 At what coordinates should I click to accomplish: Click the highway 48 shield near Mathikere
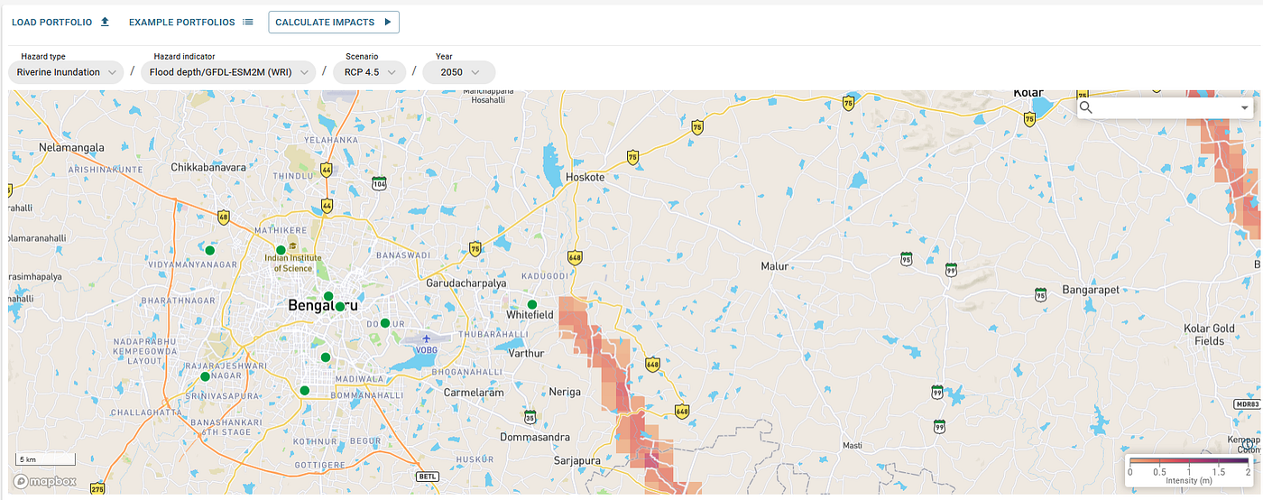click(223, 217)
